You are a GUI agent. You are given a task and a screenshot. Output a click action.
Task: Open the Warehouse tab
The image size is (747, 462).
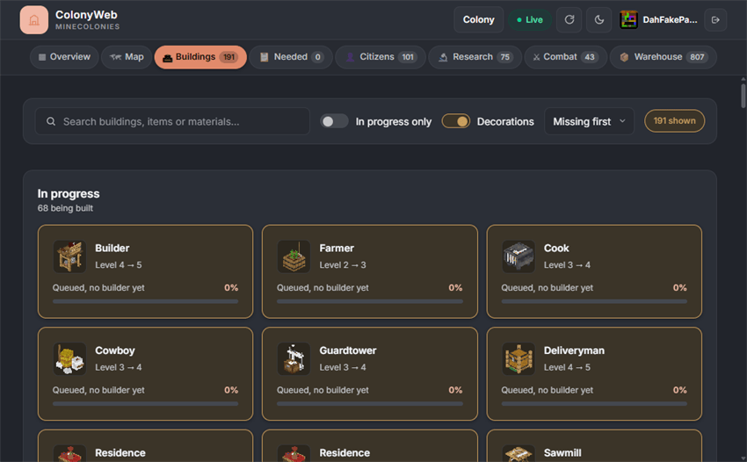(664, 57)
